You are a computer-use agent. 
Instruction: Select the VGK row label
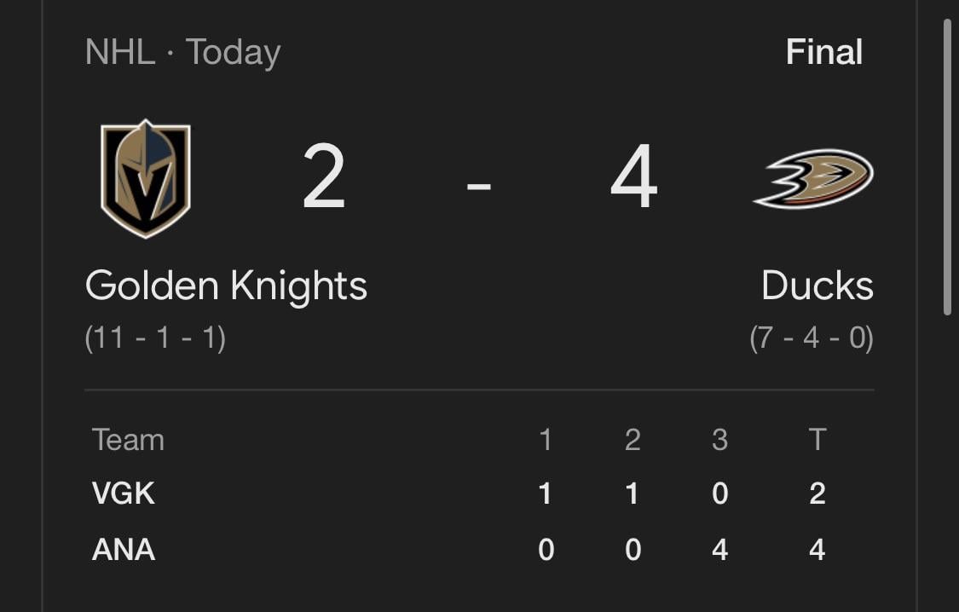tap(124, 494)
